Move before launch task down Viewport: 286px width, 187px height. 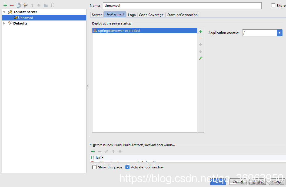pos(120,151)
